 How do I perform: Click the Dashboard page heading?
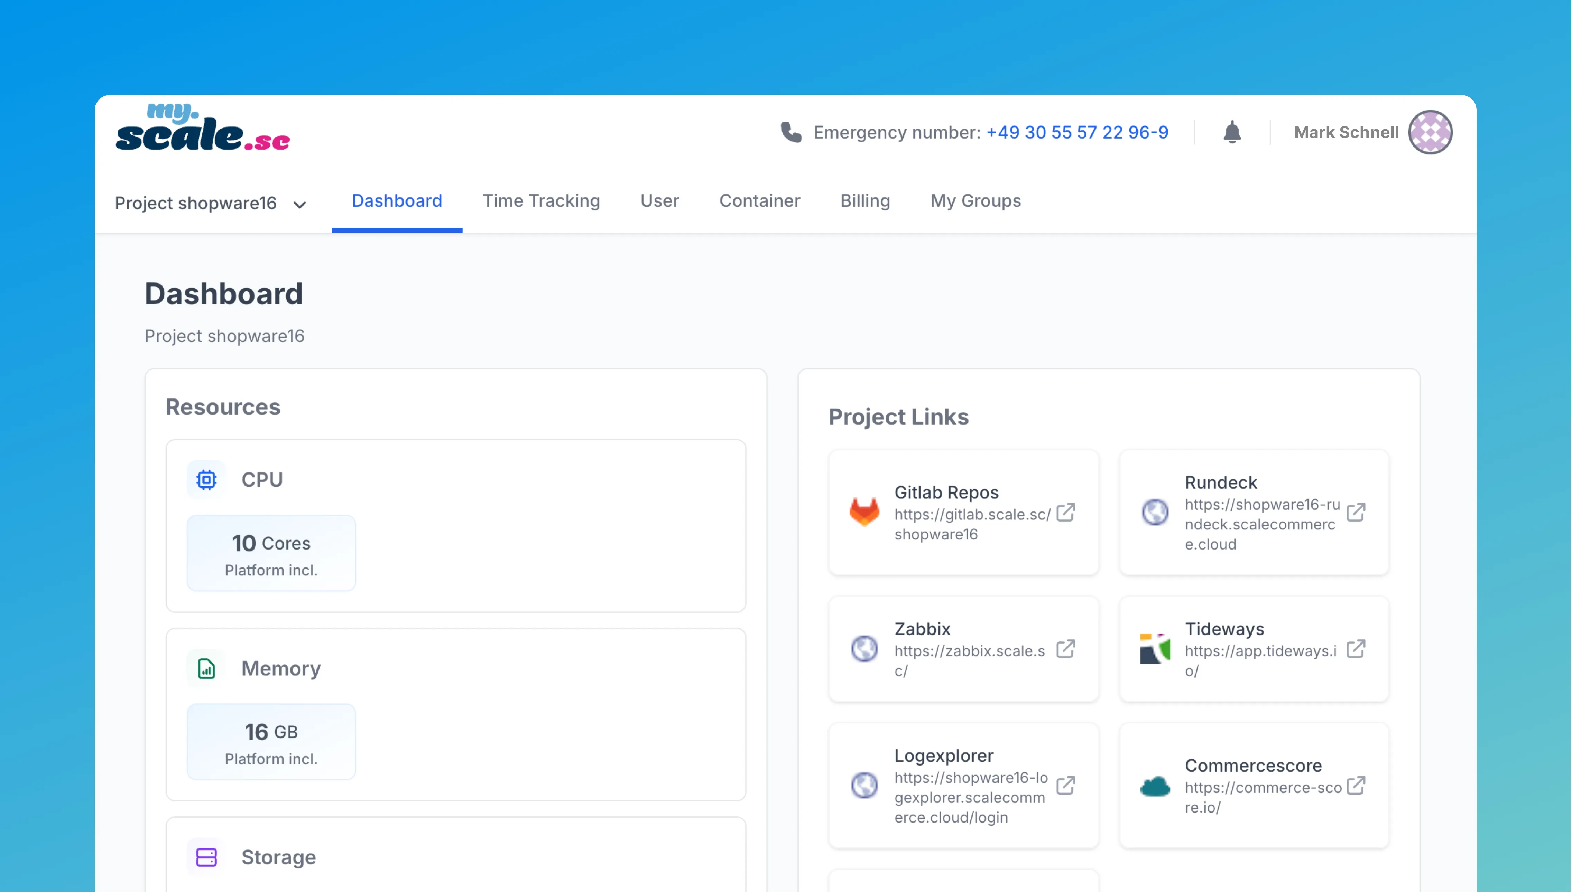224,294
